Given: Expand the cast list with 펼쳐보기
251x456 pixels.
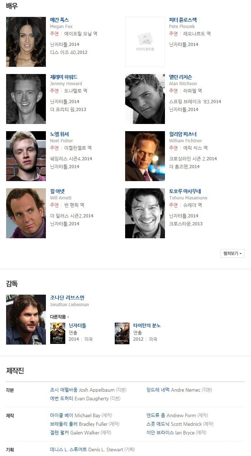Looking at the screenshot, I should pyautogui.click(x=232, y=253).
